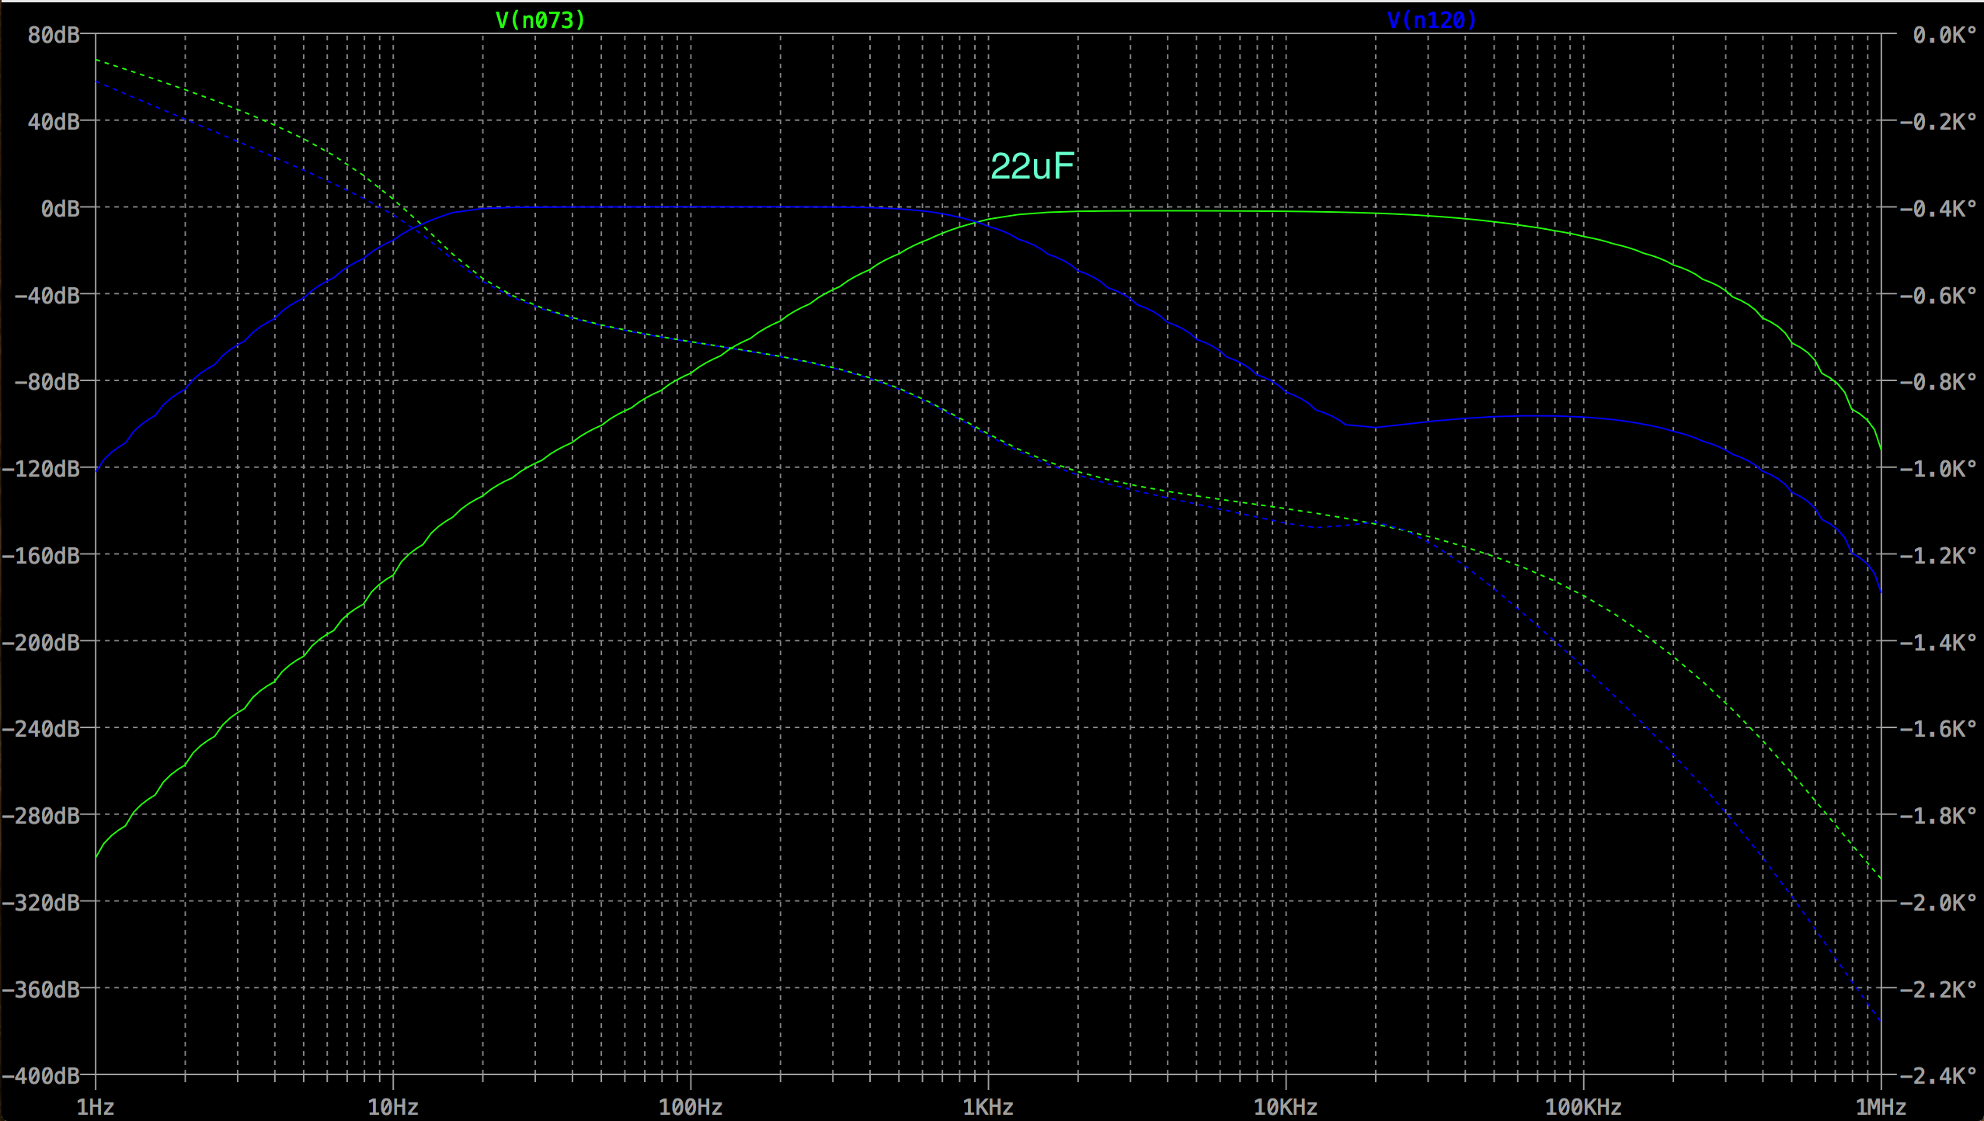
Task: Click the 100Hz frequency axis label
Action: point(691,1107)
